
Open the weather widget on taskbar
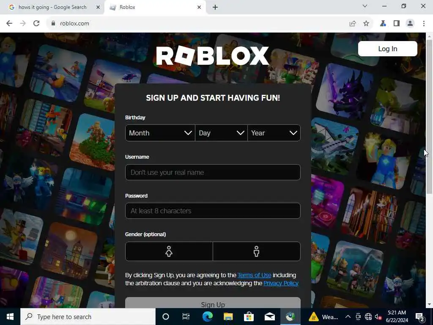coord(323,317)
